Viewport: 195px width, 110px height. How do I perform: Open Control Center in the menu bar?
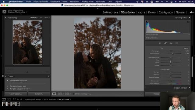[171, 2]
